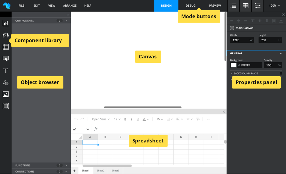Open the Open Sans font dropdown
Screen dimensions: 286x174
tap(101, 119)
